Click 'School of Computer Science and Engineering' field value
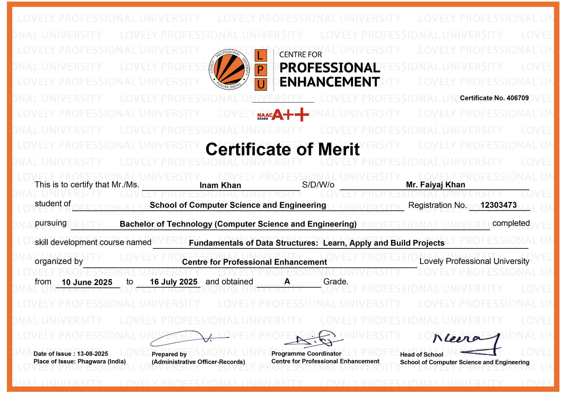 (x=238, y=205)
